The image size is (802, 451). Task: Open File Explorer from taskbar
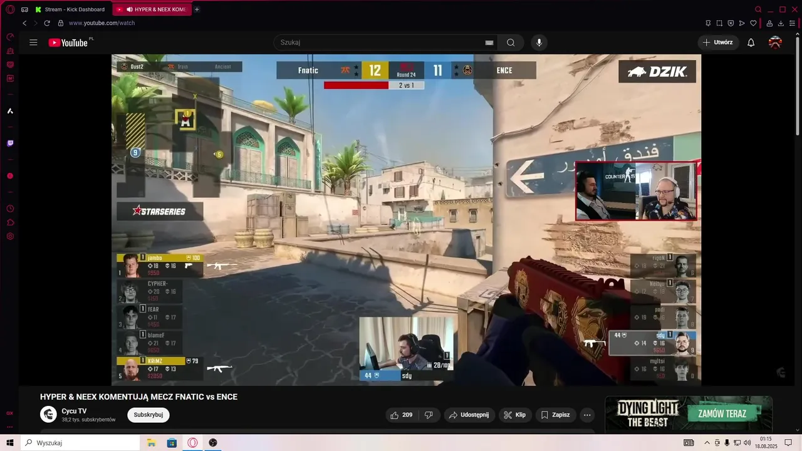(151, 443)
